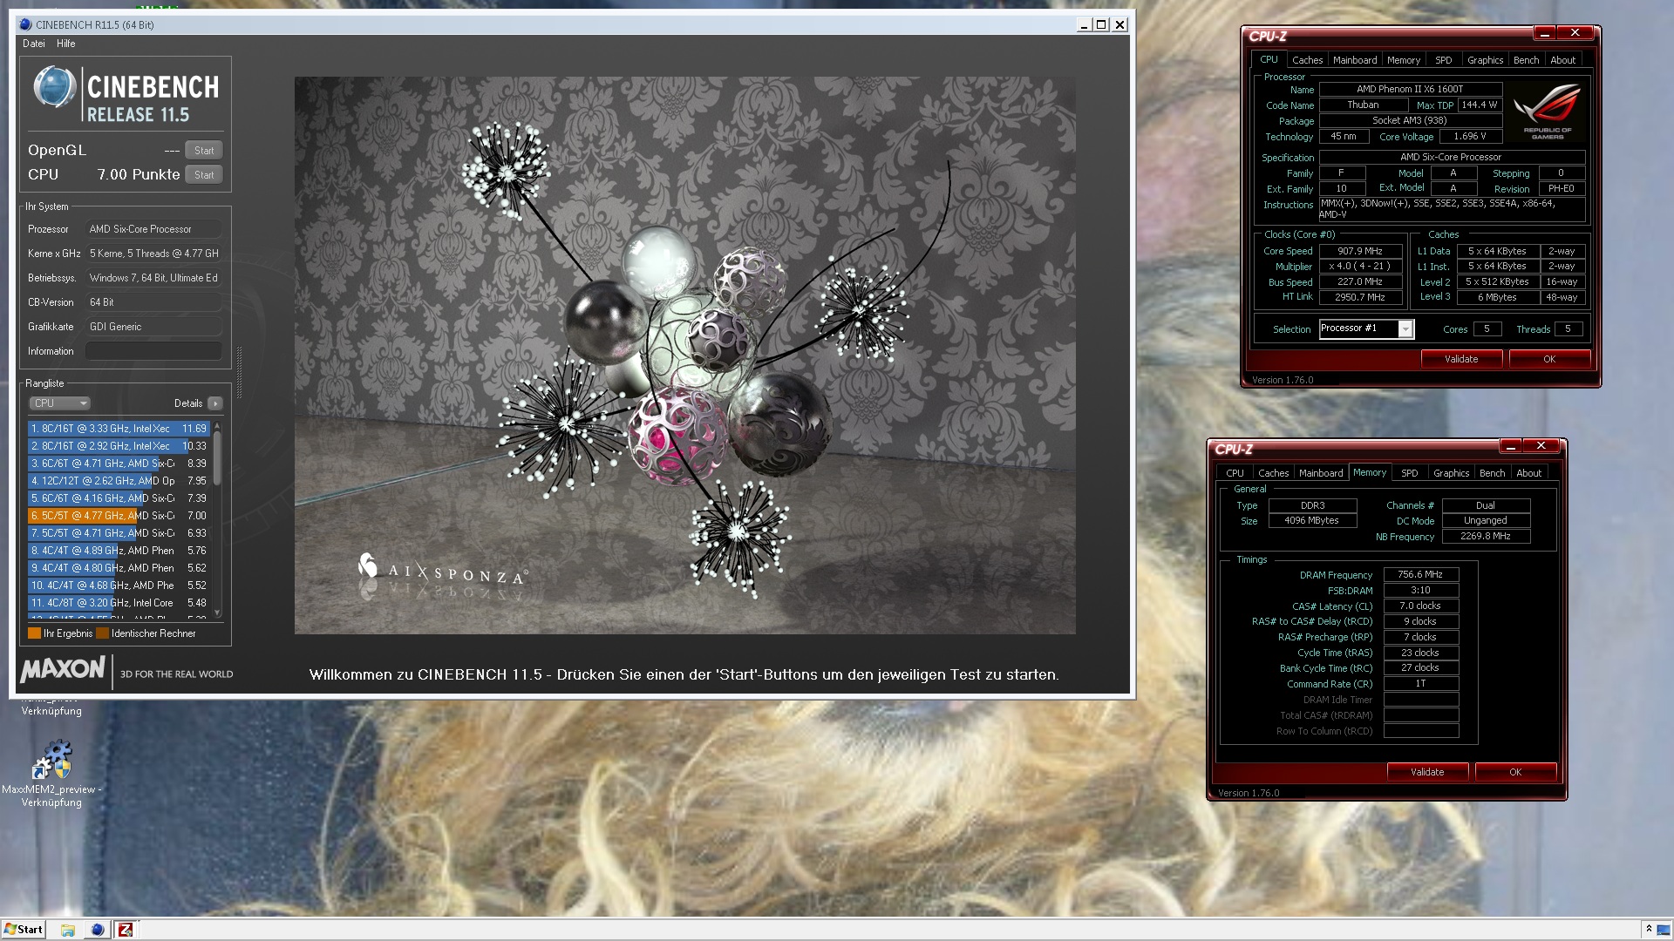
Task: Open the Cinebench icon in the taskbar
Action: click(98, 930)
